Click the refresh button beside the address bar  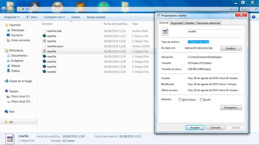click(x=235, y=9)
